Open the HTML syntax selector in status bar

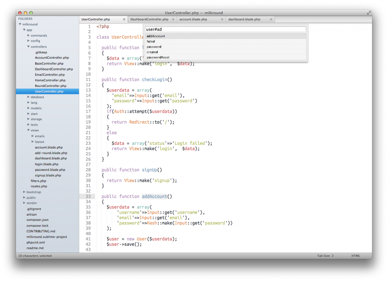pyautogui.click(x=355, y=256)
